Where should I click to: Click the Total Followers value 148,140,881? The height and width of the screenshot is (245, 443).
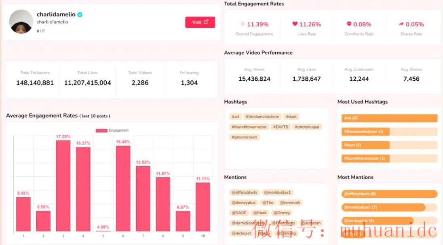click(x=35, y=83)
